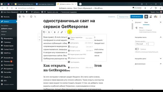
Task: Apply bold formatting to the paragraph
Action: (55, 32)
